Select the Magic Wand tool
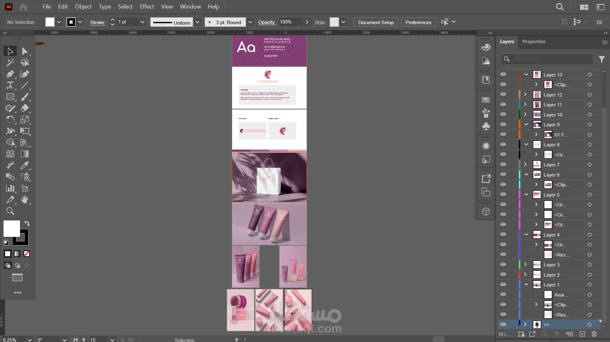The width and height of the screenshot is (610, 342). (x=10, y=63)
